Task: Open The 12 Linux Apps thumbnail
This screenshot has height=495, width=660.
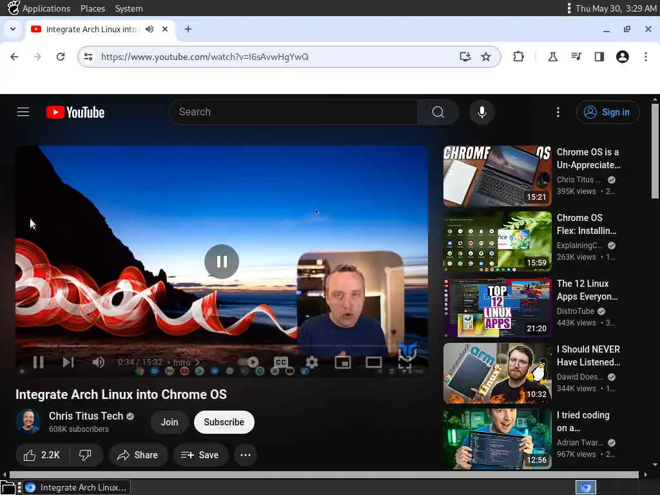Action: click(x=497, y=307)
